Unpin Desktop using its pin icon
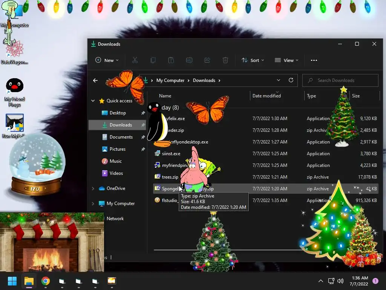The image size is (386, 290). coord(143,113)
